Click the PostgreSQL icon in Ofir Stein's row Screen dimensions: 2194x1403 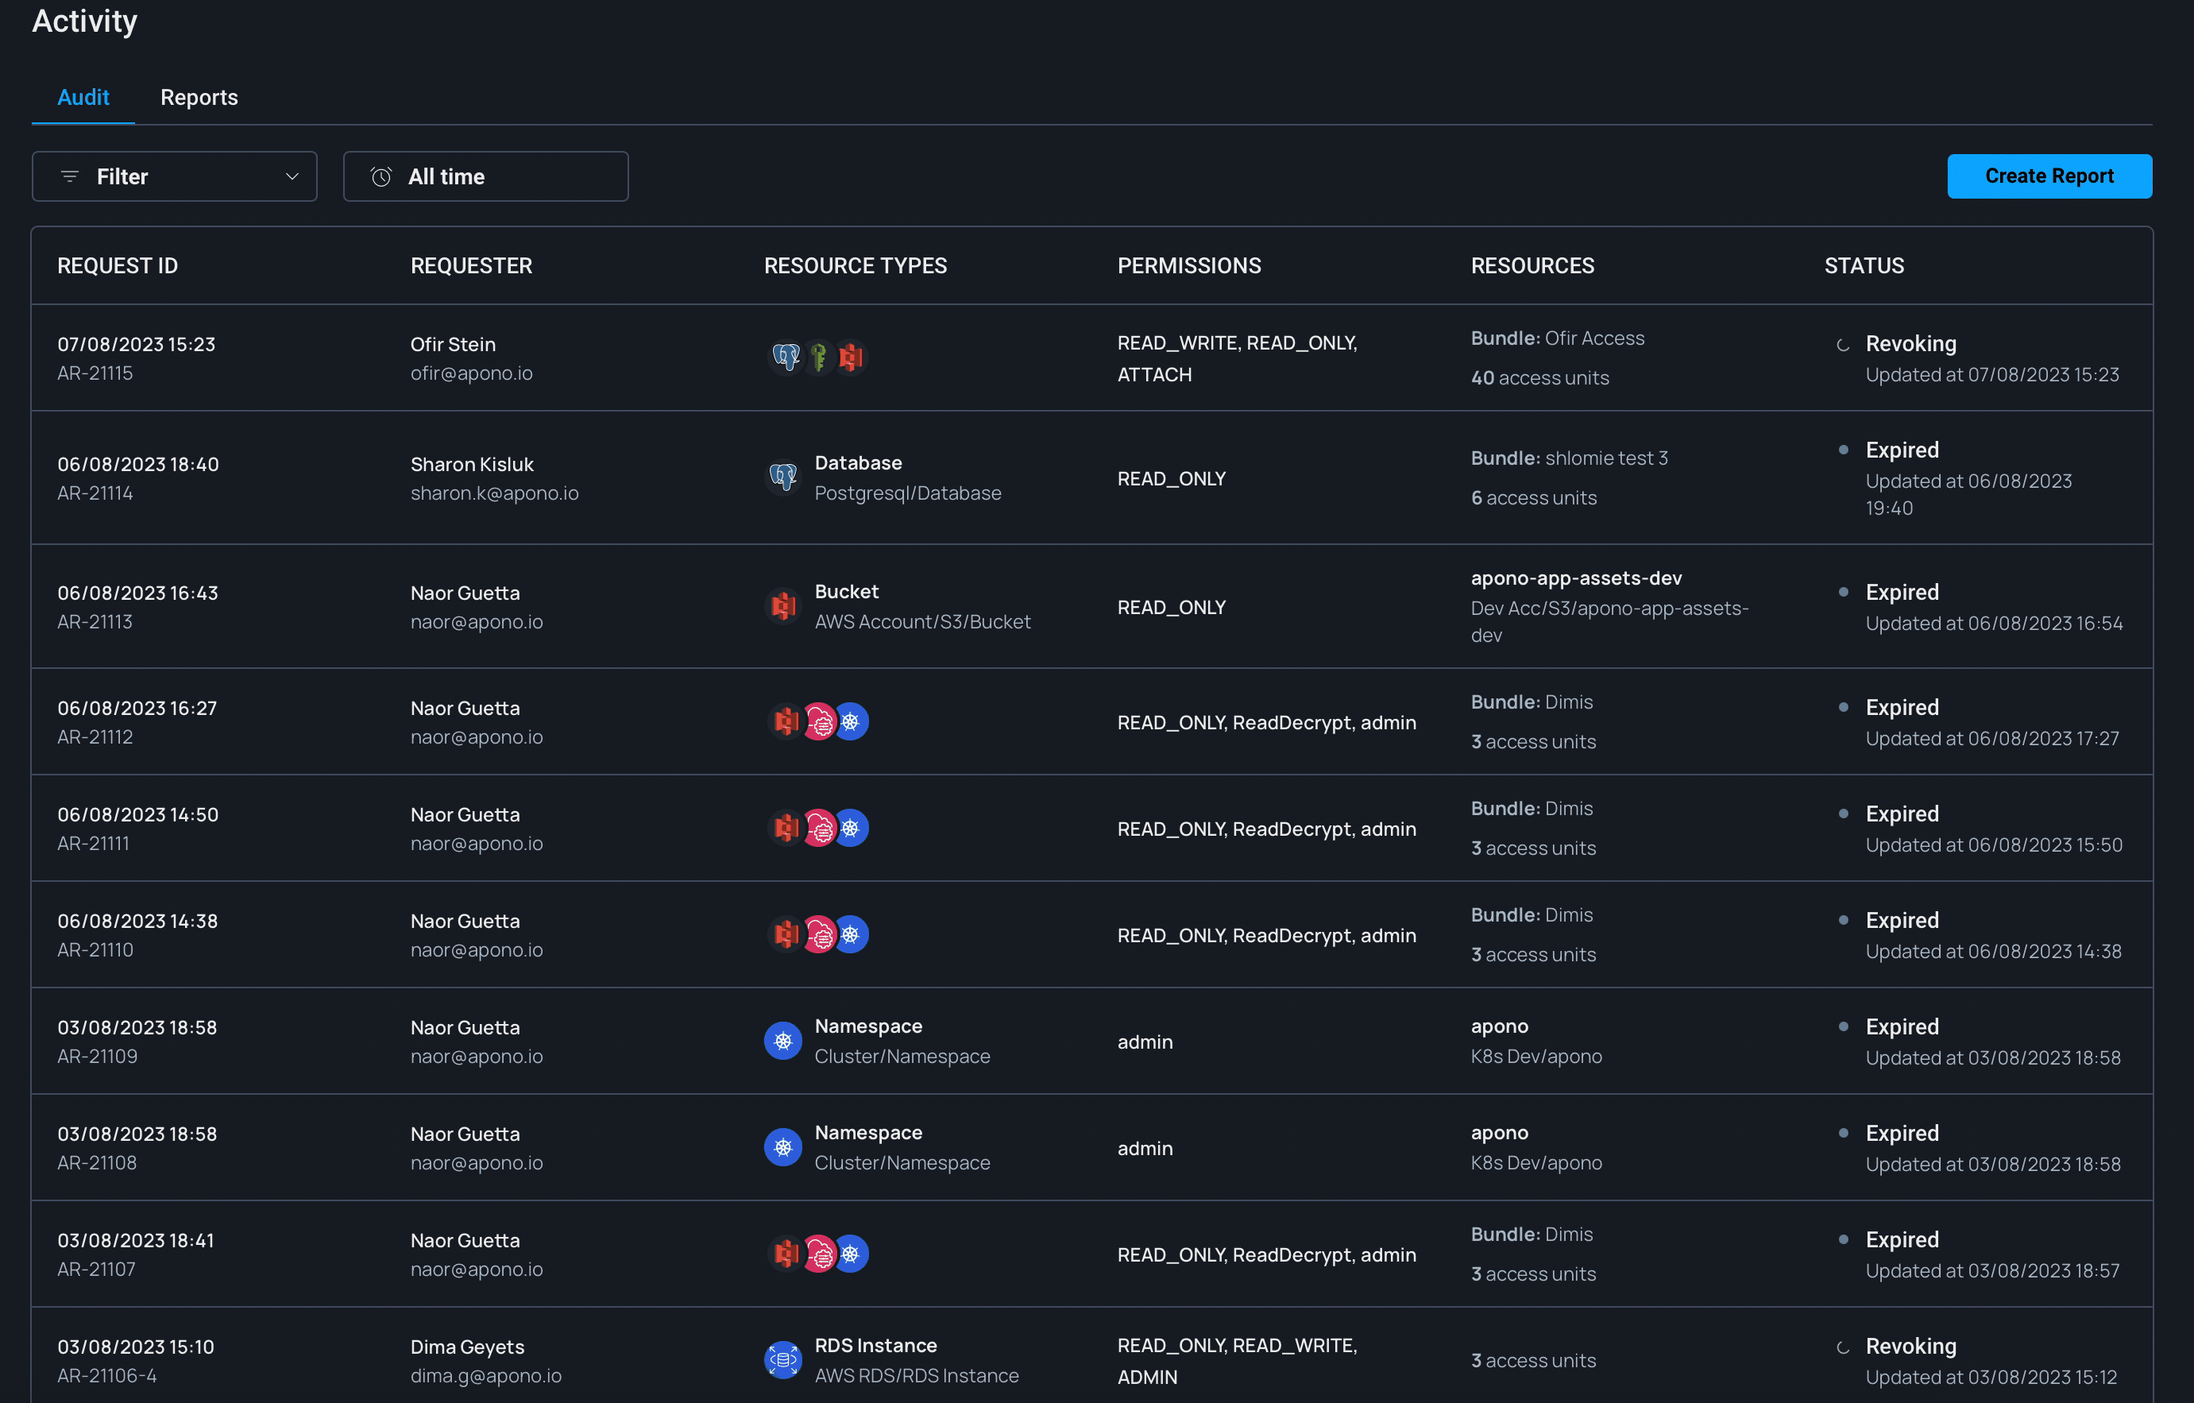[x=785, y=358]
